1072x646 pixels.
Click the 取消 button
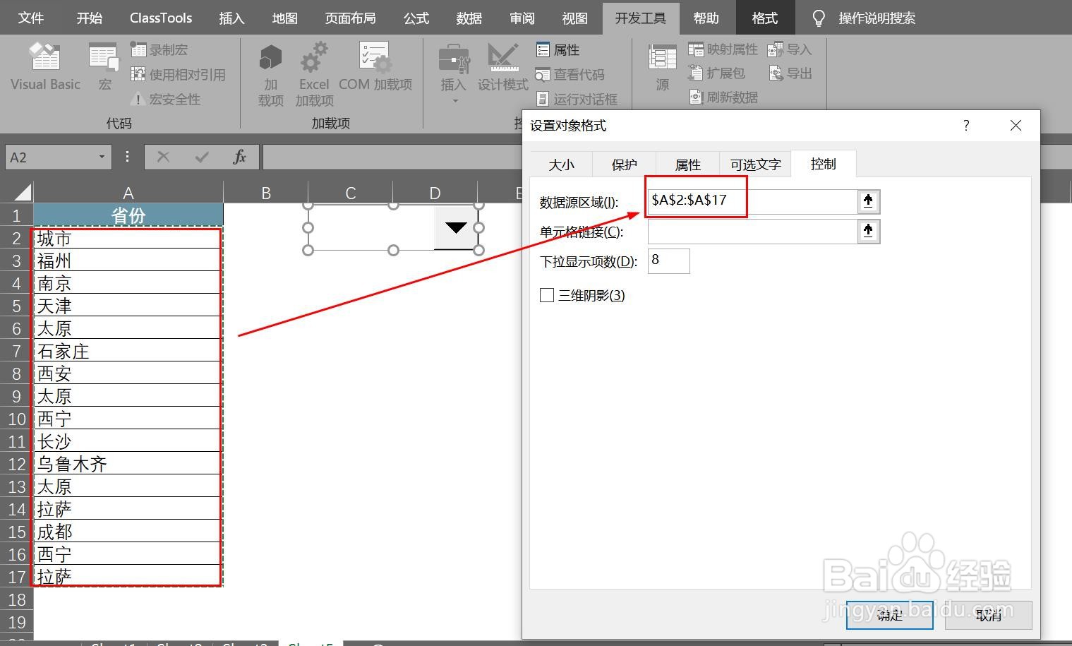pos(989,615)
